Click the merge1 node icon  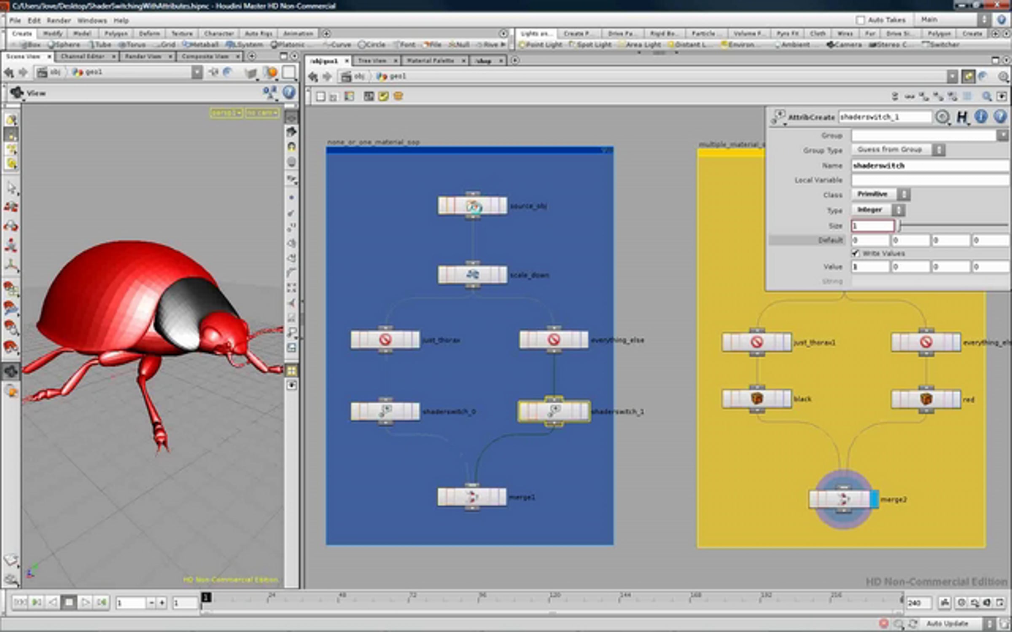472,497
